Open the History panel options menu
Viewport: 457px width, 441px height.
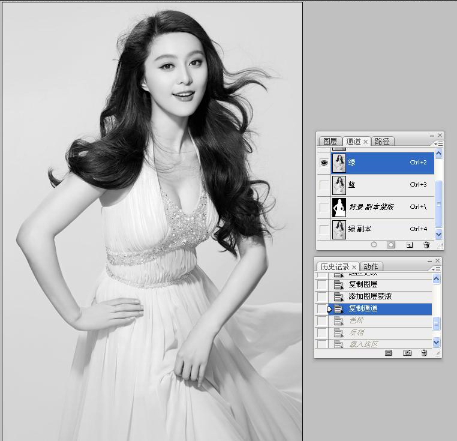point(438,268)
